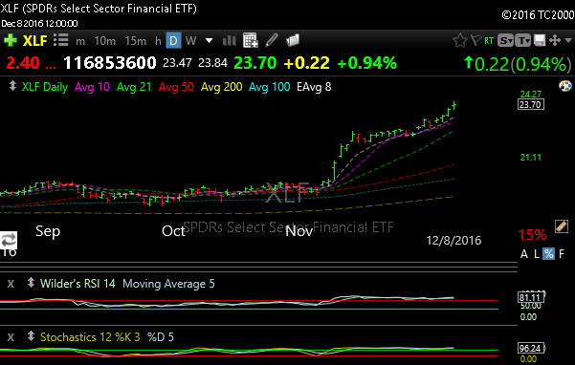575x365 pixels.
Task: Click the bar chart style icon
Action: click(230, 41)
